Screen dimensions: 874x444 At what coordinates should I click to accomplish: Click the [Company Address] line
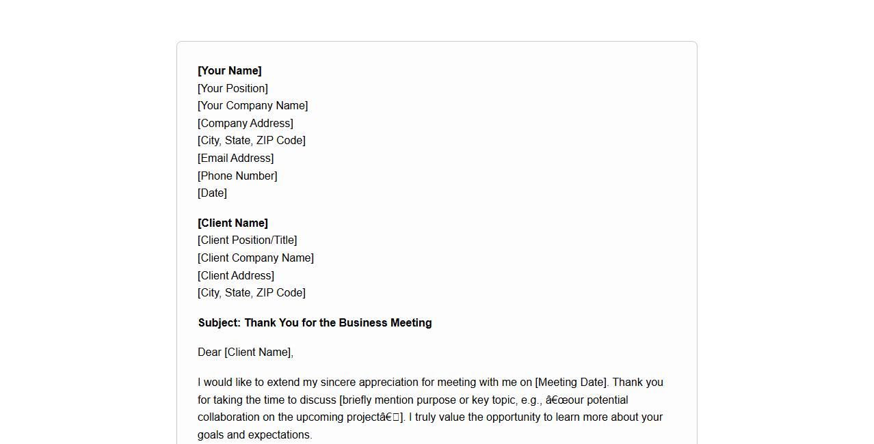[245, 124]
